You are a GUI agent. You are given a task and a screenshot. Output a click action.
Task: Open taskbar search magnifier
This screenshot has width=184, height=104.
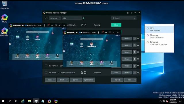9,101
